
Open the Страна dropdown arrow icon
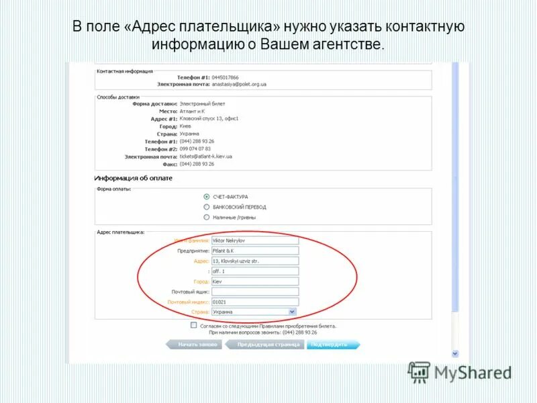[x=291, y=312]
